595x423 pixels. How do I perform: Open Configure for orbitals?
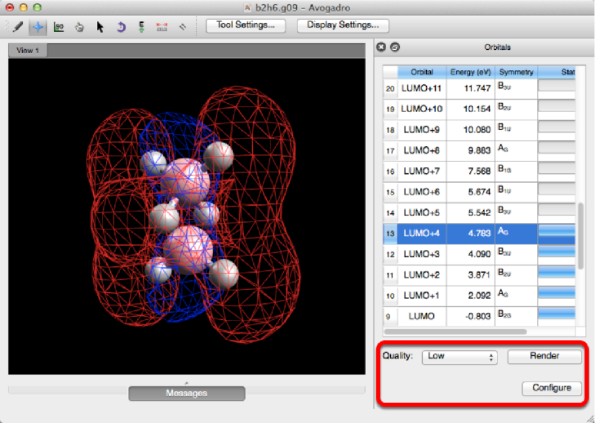(551, 388)
